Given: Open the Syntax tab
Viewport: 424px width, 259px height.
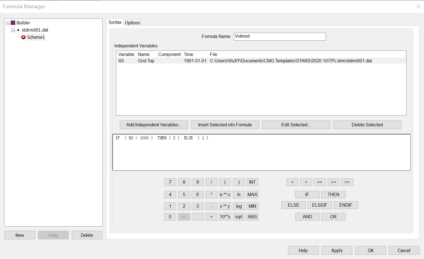Looking at the screenshot, I should click(115, 22).
